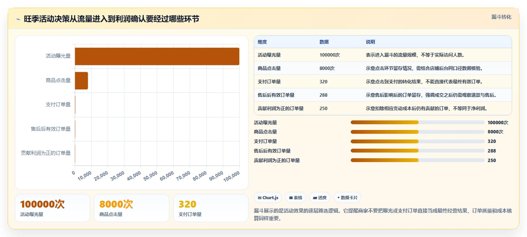
Task: Click the 活动曝光量 chart axis label
Action: [x=58, y=56]
